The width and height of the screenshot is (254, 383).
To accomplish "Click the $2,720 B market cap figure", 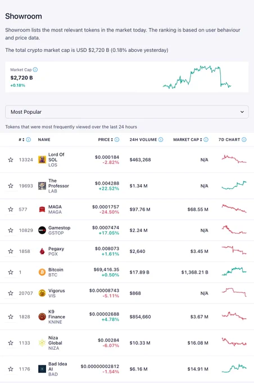I will click(x=21, y=78).
